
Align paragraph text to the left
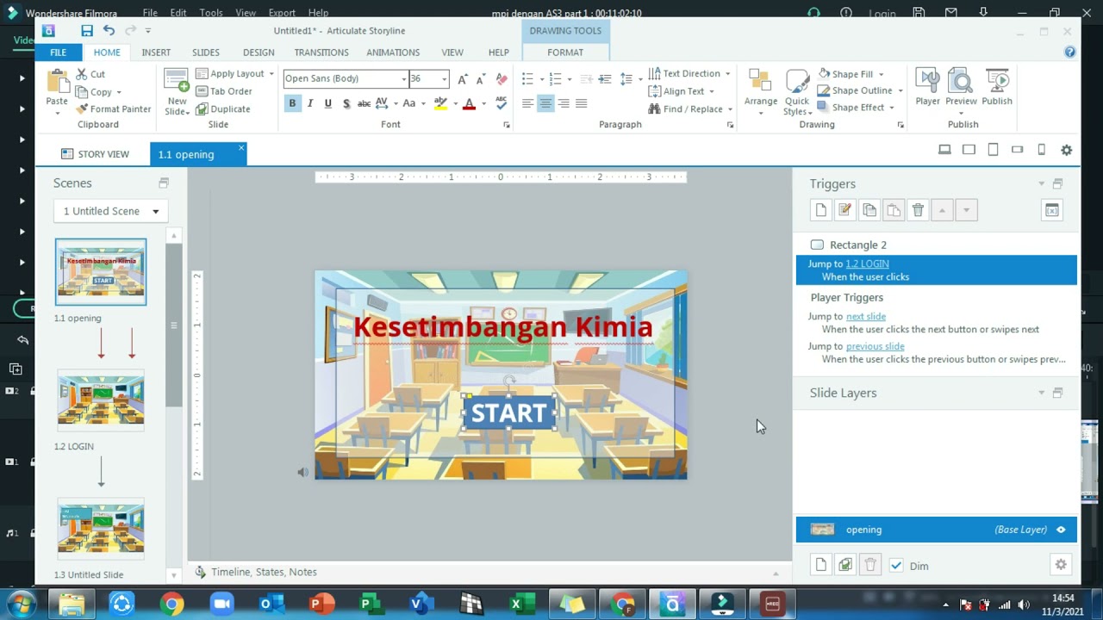click(527, 103)
